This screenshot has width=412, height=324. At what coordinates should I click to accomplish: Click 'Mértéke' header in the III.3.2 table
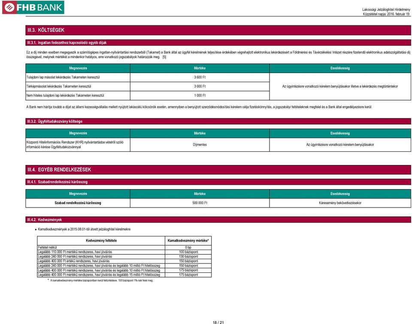tap(200, 133)
